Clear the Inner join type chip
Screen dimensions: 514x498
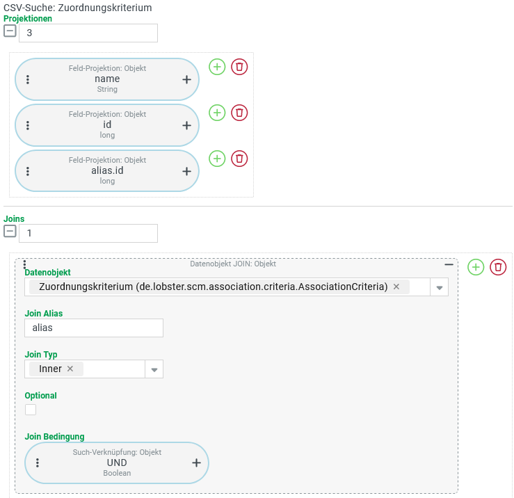tap(70, 369)
